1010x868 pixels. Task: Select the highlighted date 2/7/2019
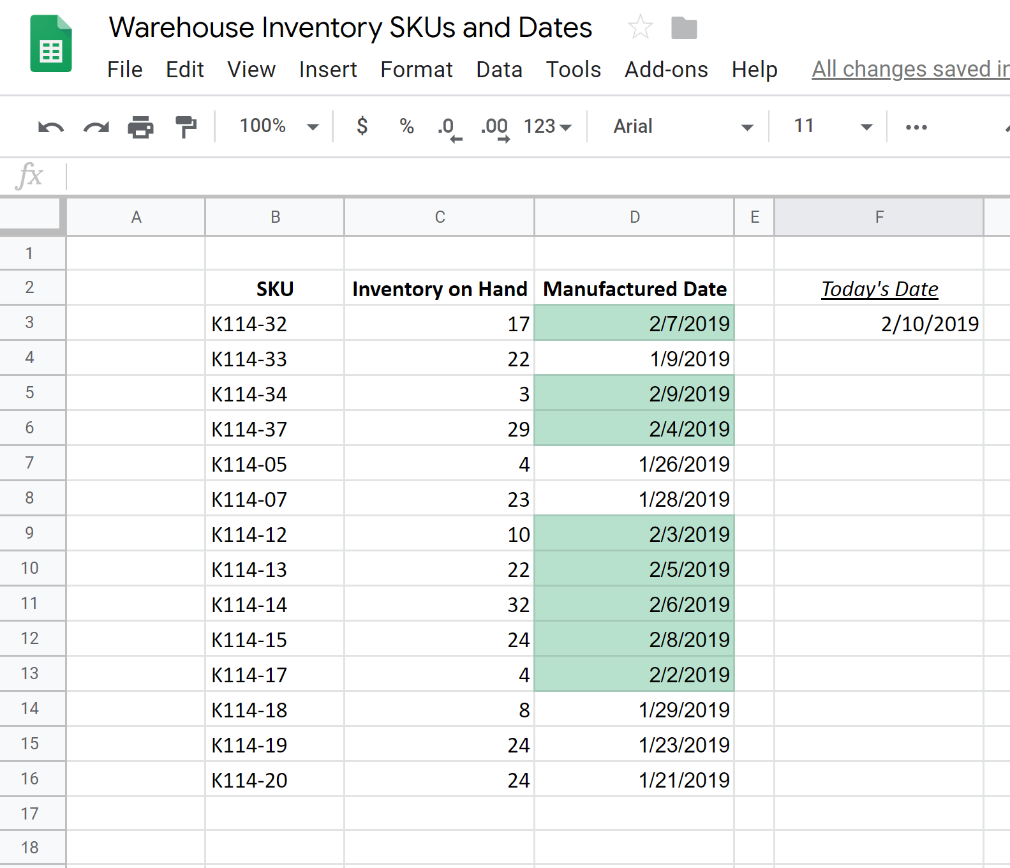pos(635,324)
